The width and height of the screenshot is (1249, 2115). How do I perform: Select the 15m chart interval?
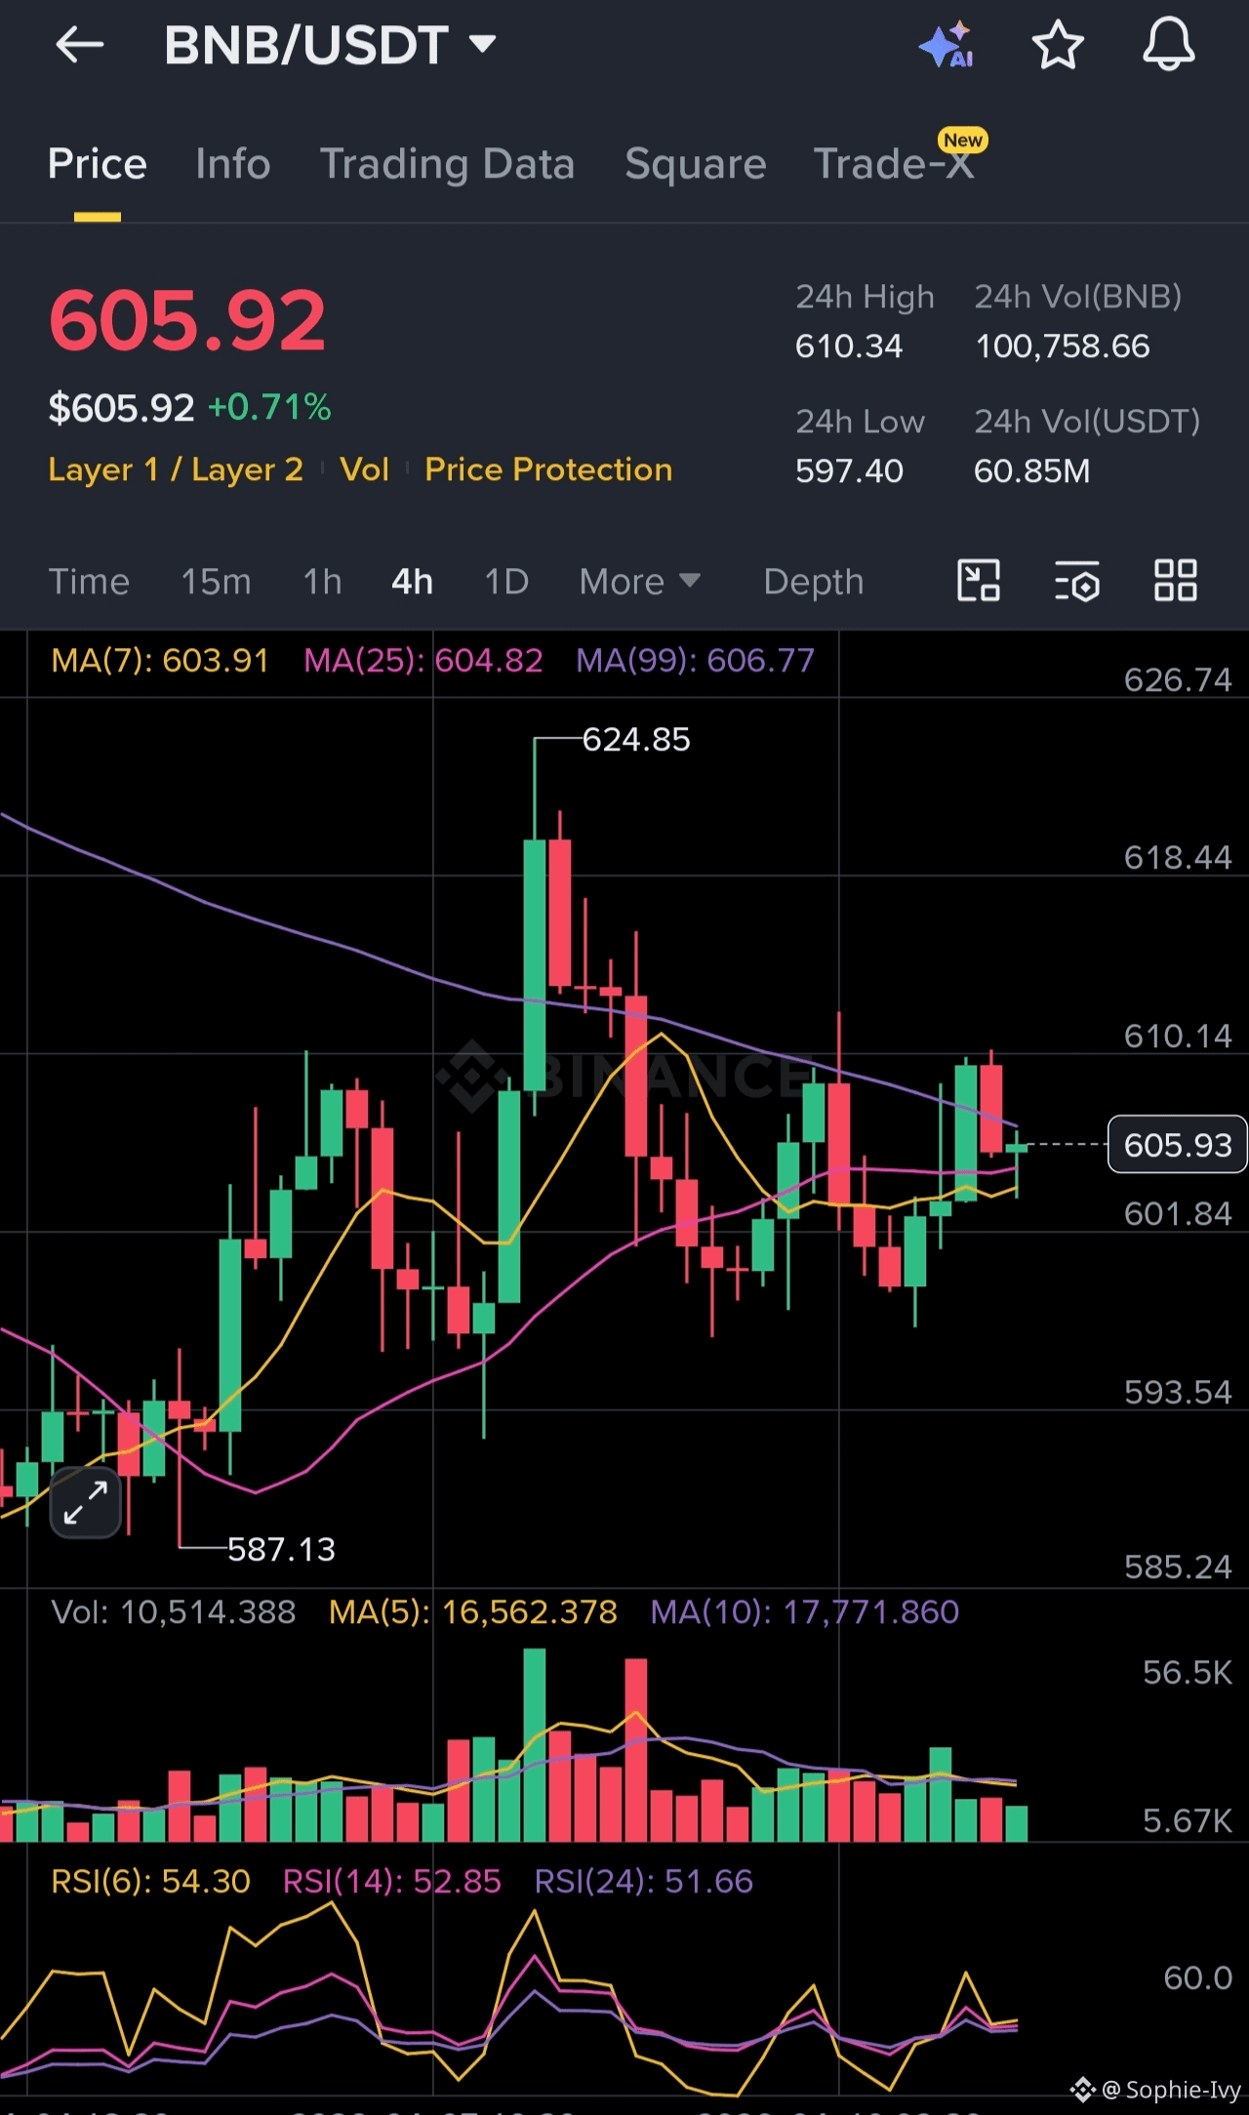[x=217, y=582]
